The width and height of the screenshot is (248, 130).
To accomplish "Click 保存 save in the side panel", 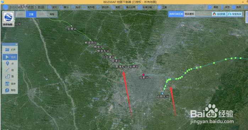I will coord(10,84).
